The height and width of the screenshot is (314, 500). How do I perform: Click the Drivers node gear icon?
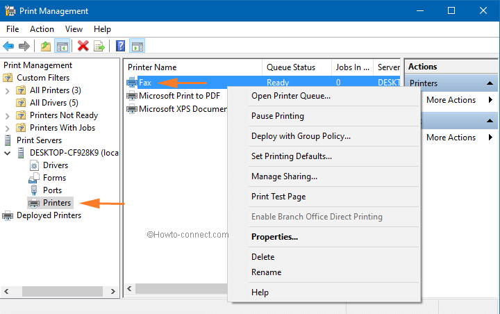click(x=34, y=165)
